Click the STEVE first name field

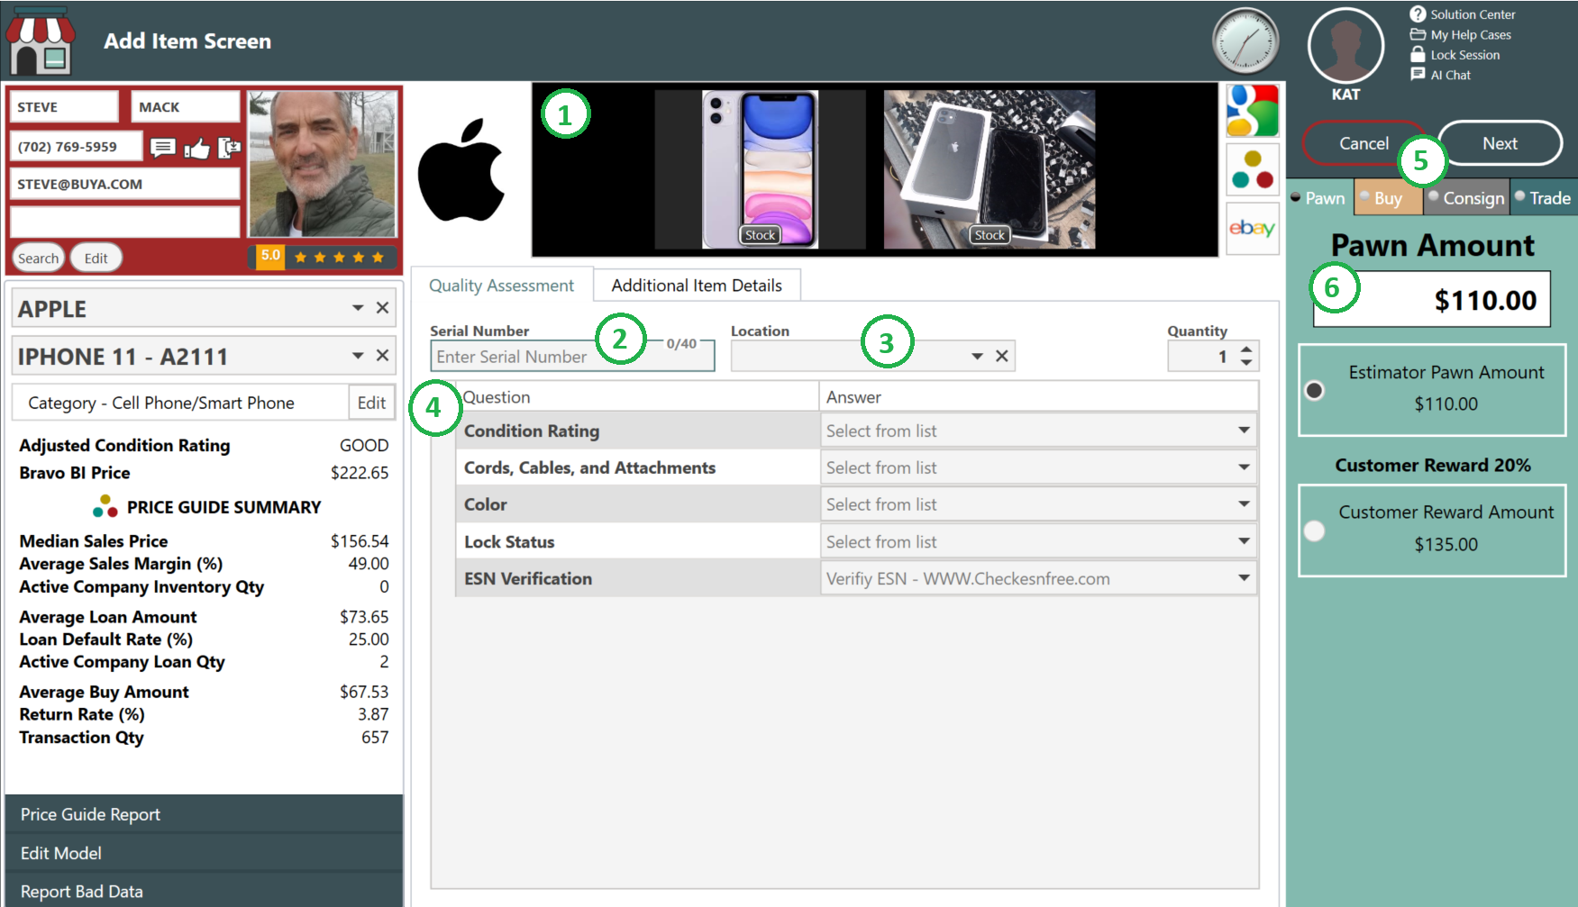[64, 107]
